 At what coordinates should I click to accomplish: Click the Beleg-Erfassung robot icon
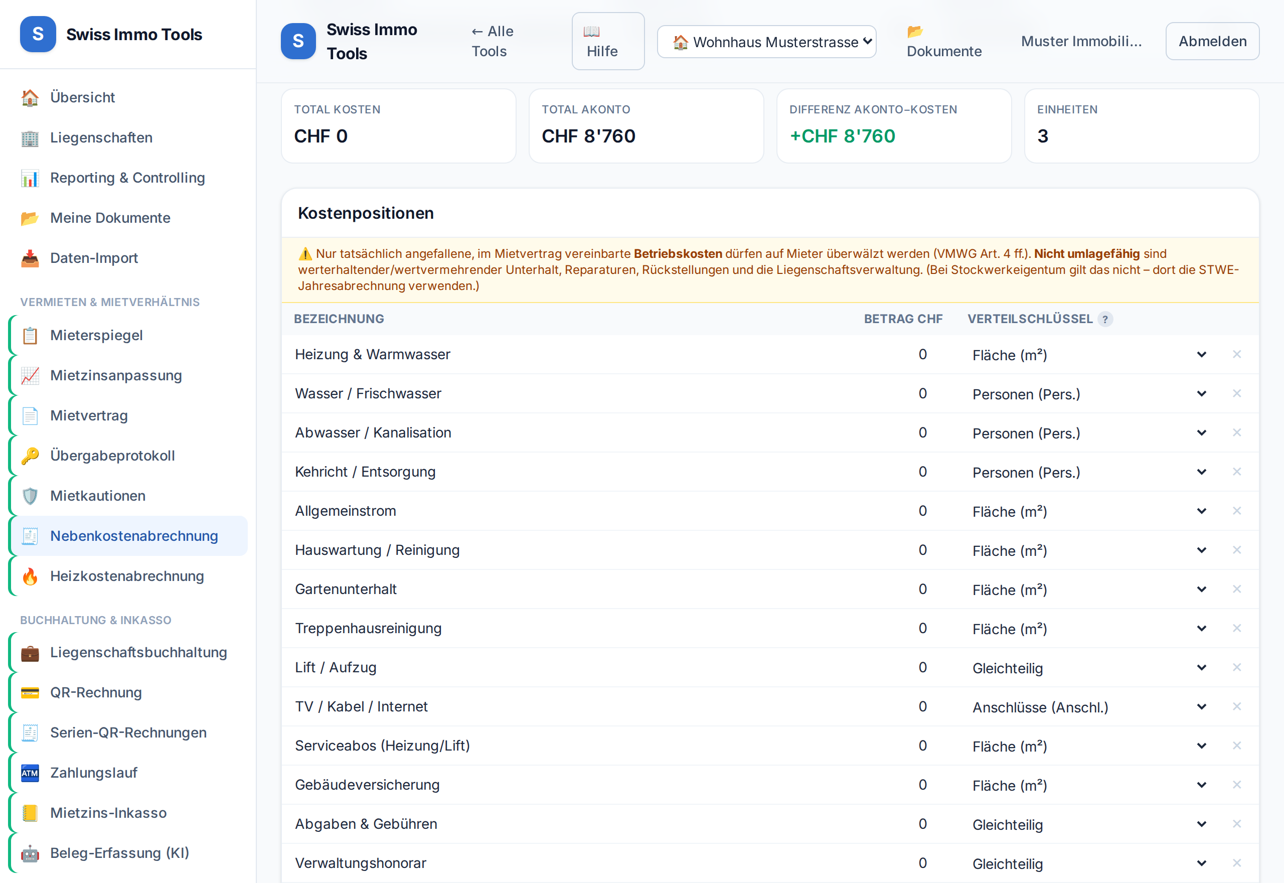click(x=30, y=853)
